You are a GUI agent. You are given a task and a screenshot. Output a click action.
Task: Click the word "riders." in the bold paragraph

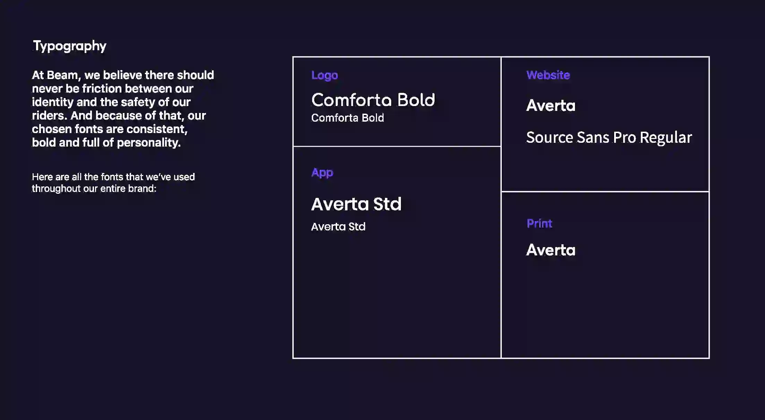point(49,116)
